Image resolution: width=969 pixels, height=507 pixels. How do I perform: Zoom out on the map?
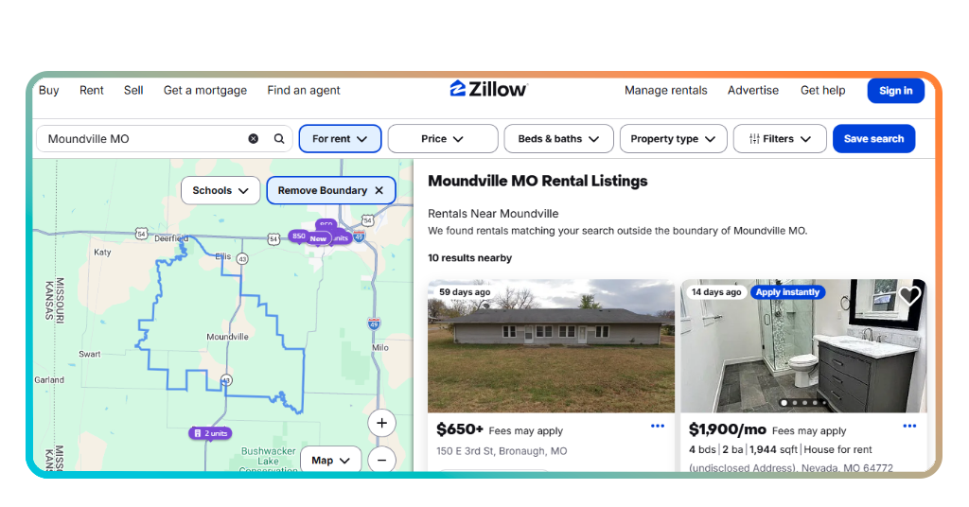[382, 460]
